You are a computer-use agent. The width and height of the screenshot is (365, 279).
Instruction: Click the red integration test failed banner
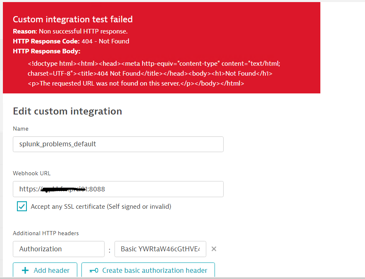click(161, 48)
